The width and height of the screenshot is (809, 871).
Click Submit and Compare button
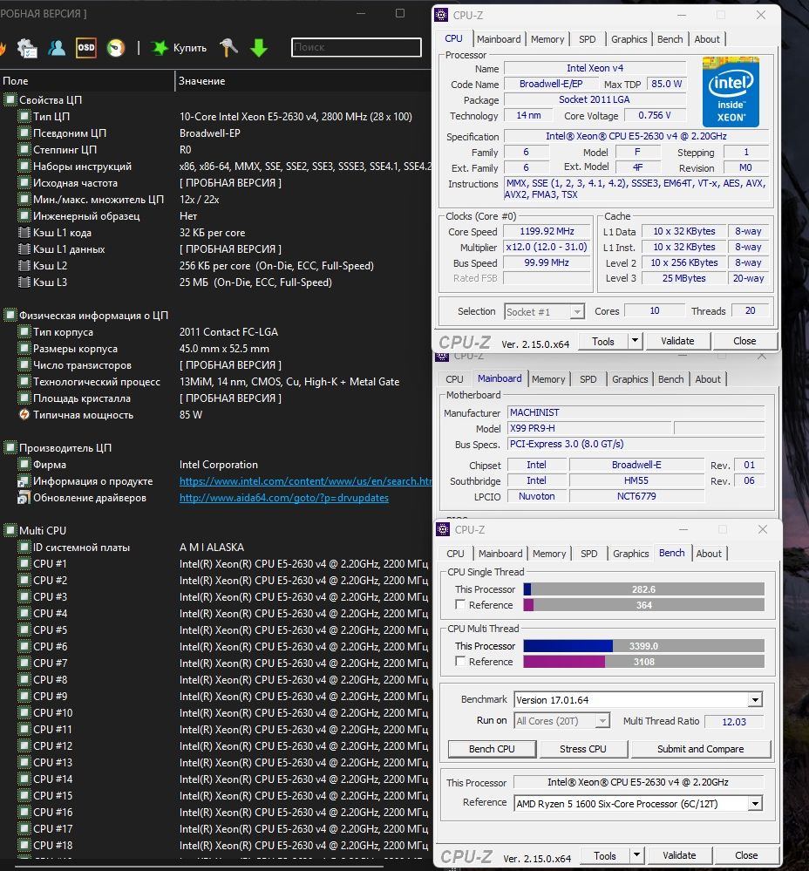click(x=701, y=749)
